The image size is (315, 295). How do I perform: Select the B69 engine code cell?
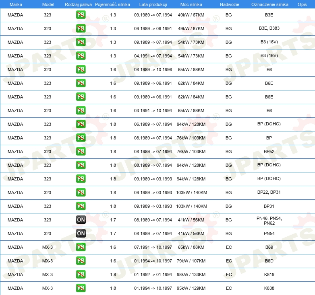pos(269,247)
